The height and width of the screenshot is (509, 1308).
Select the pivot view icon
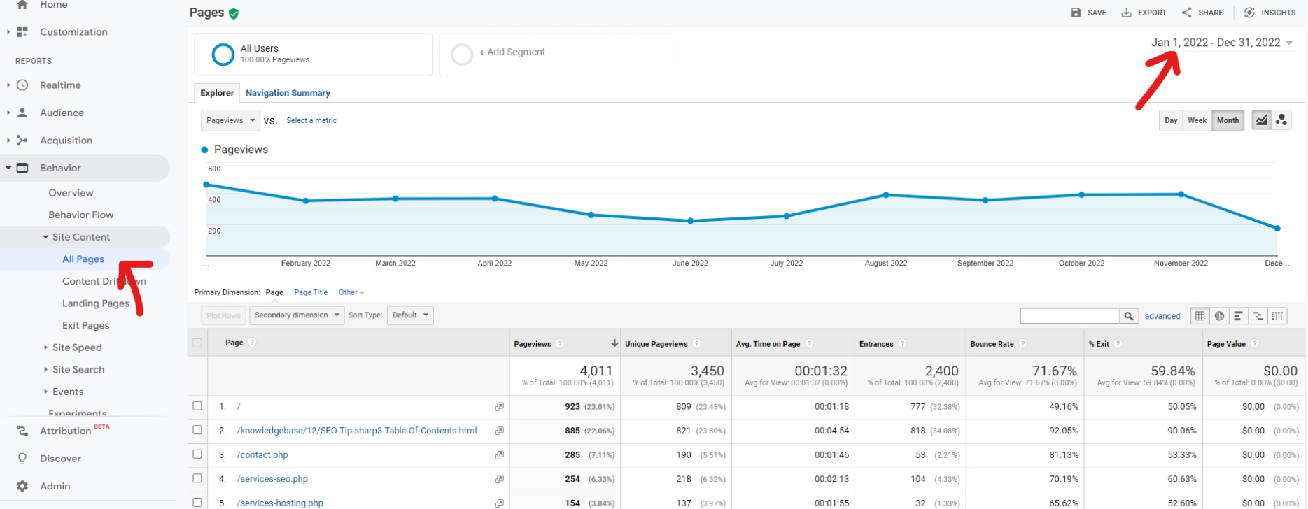(1277, 316)
